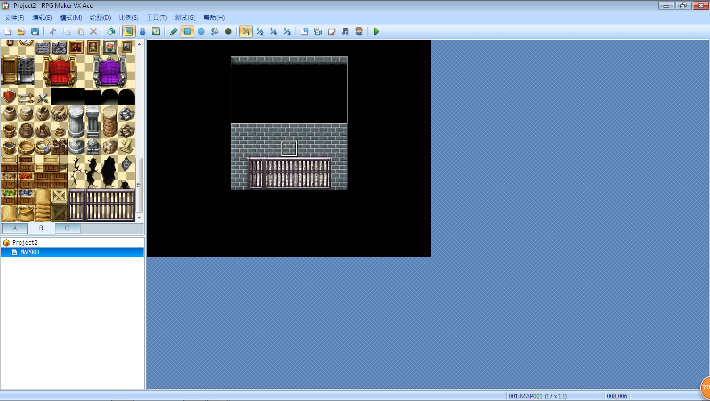Image resolution: width=710 pixels, height=401 pixels.
Task: Click the tileset palette scroll-up arrow
Action: click(139, 45)
